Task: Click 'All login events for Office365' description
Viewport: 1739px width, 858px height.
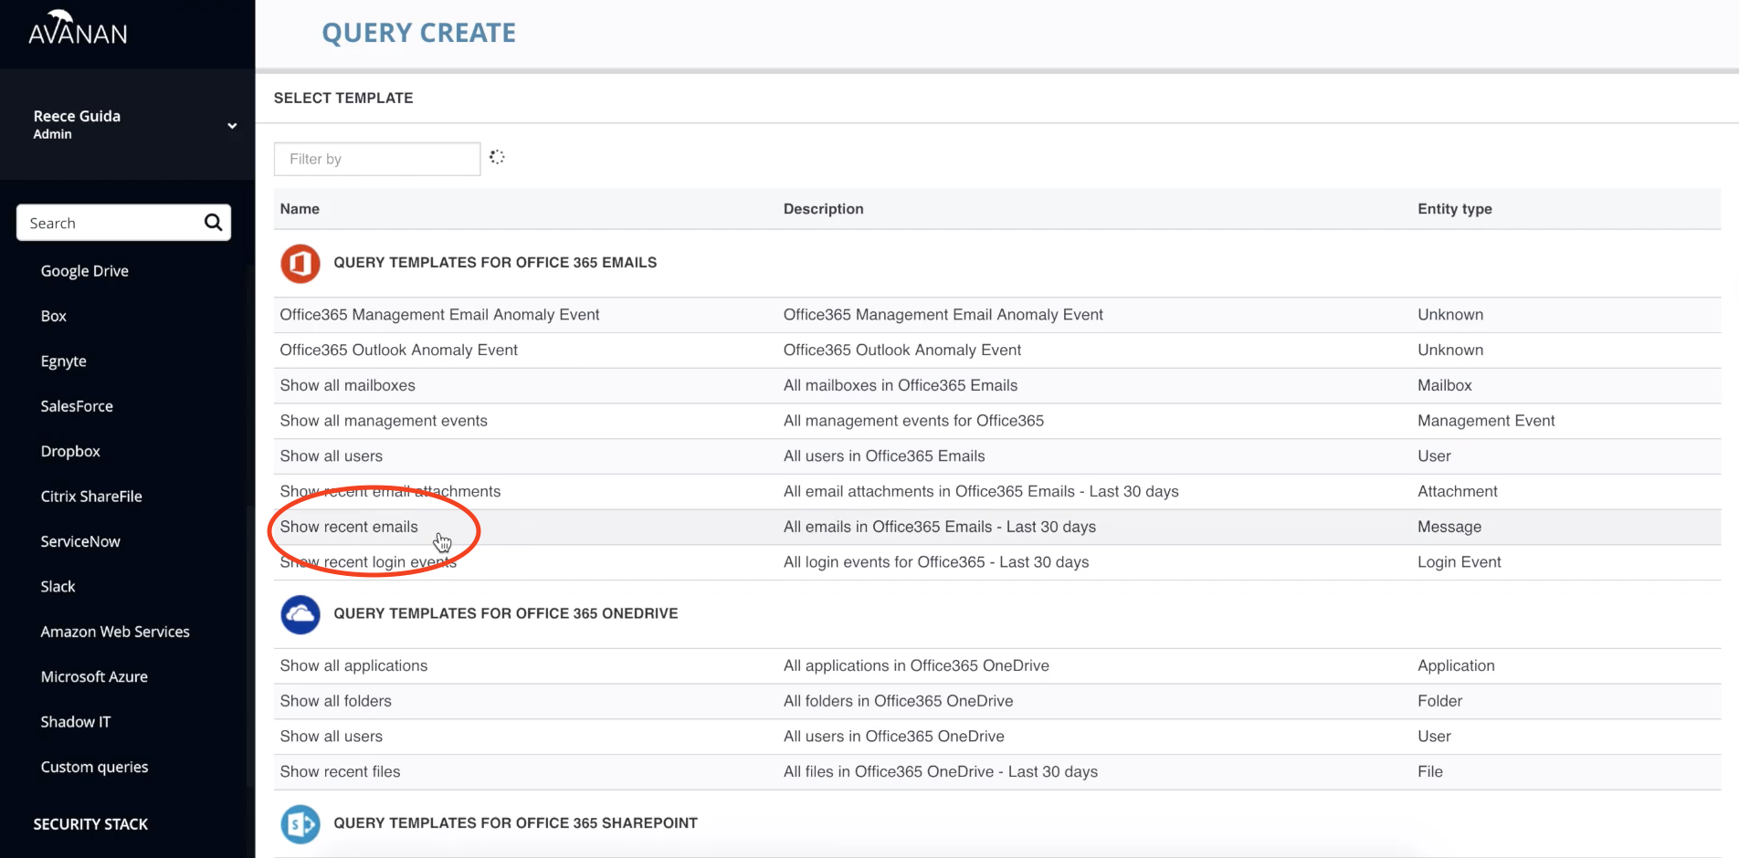Action: (935, 562)
